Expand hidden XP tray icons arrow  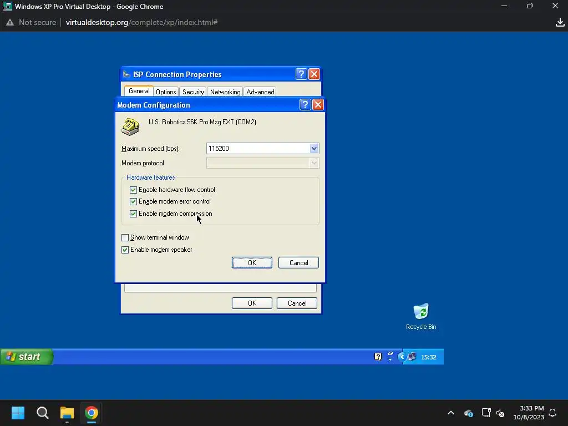point(402,357)
